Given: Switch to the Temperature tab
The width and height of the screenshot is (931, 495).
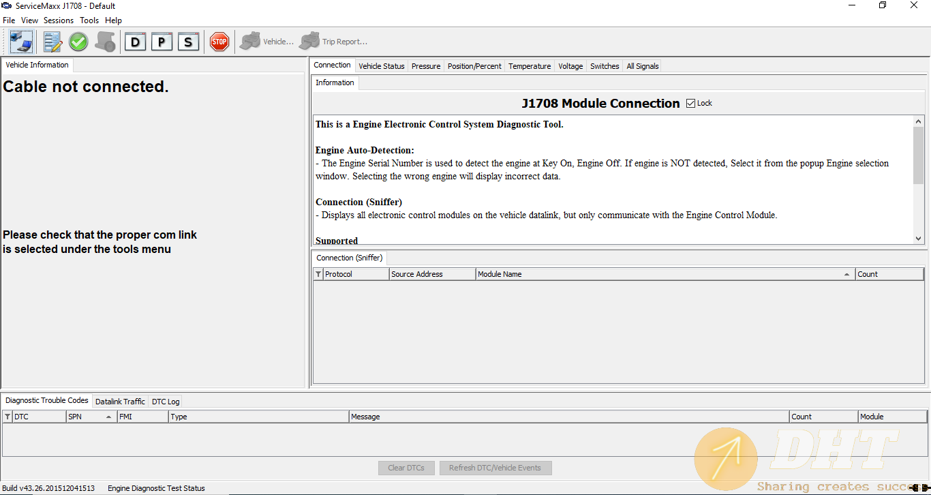Looking at the screenshot, I should pyautogui.click(x=530, y=66).
